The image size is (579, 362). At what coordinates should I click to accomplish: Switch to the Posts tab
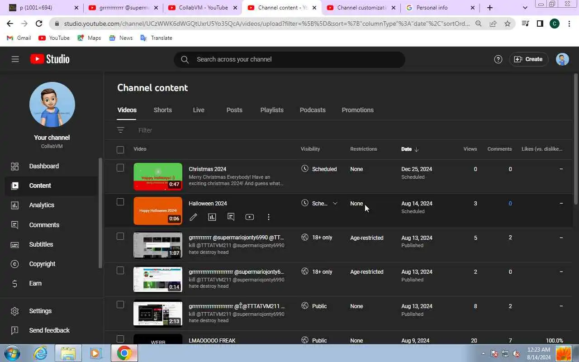(x=234, y=110)
